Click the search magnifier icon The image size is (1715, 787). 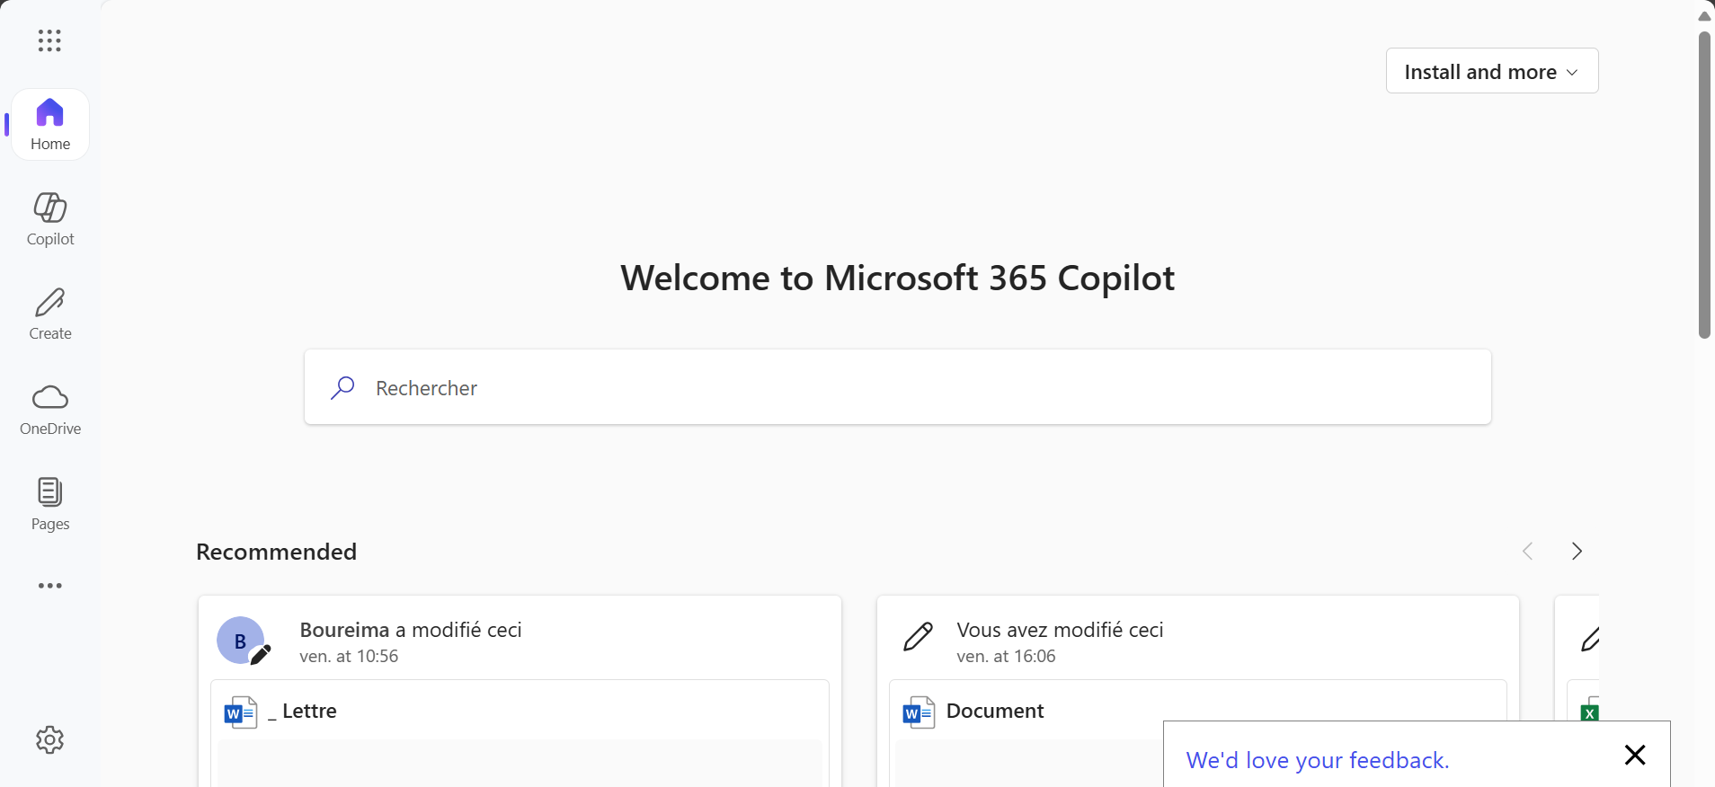[x=342, y=388]
